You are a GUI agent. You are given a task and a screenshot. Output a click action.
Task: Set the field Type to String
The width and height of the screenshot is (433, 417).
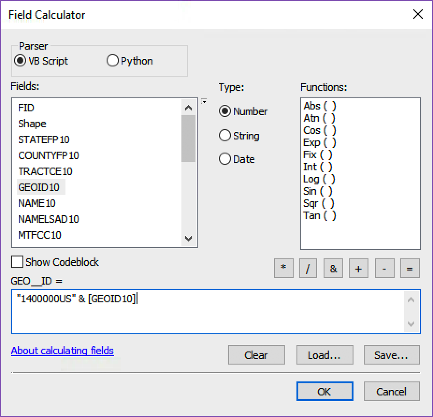click(224, 135)
